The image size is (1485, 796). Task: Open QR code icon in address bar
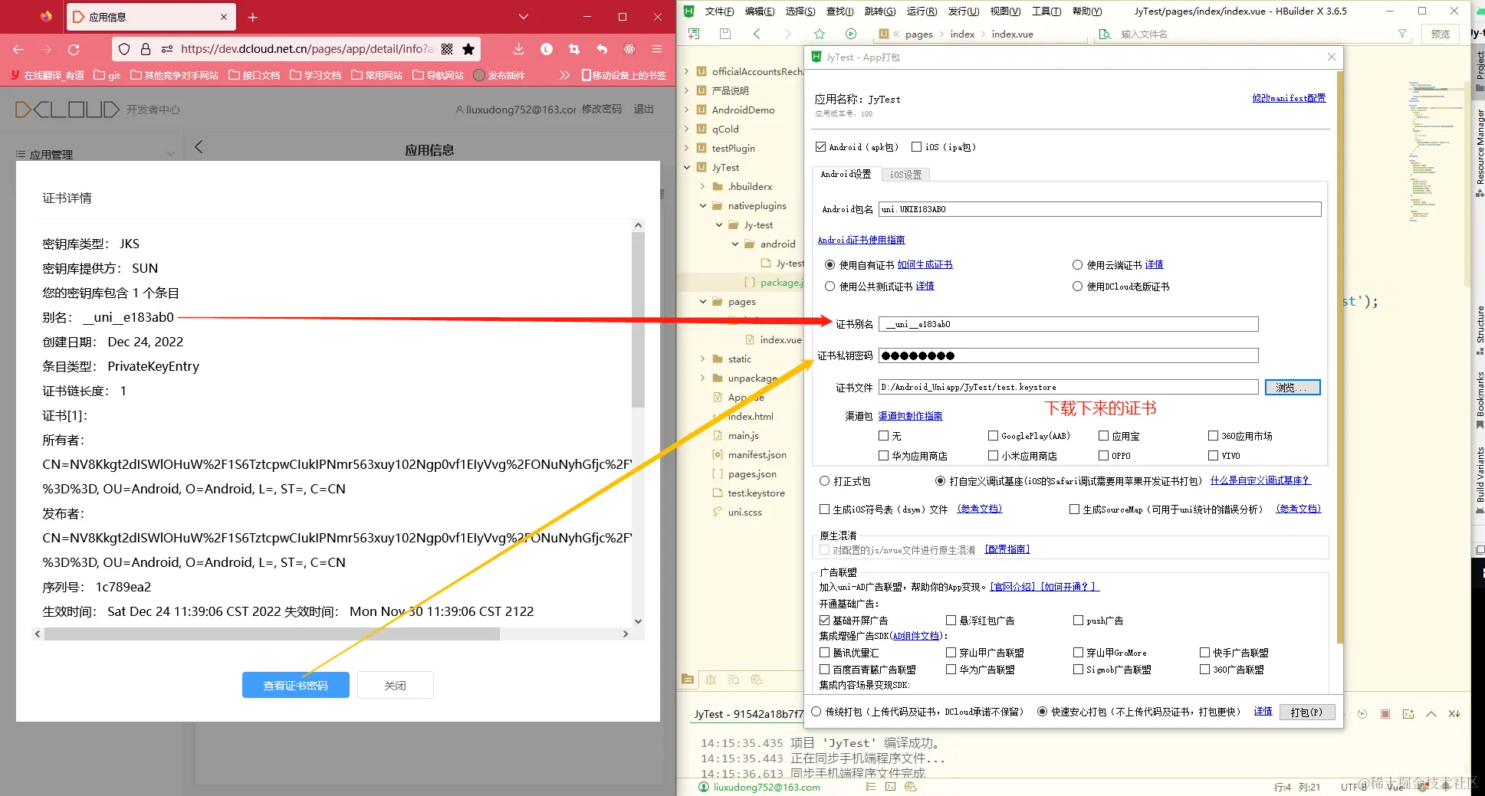(x=447, y=49)
